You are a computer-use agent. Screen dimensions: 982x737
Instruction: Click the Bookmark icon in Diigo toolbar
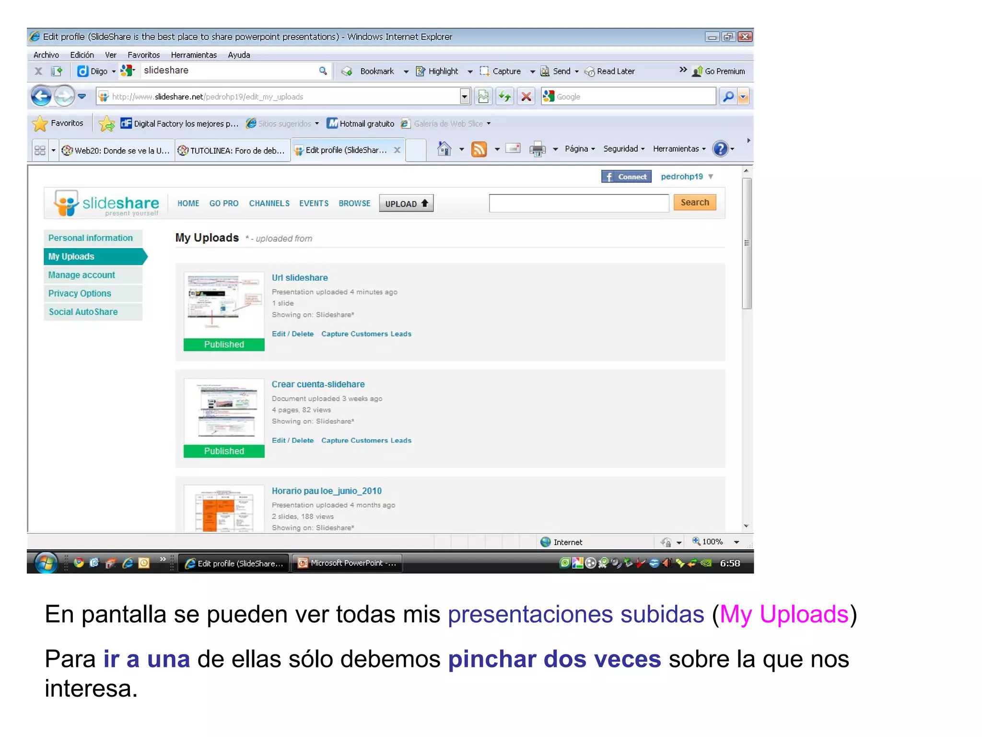tap(347, 71)
